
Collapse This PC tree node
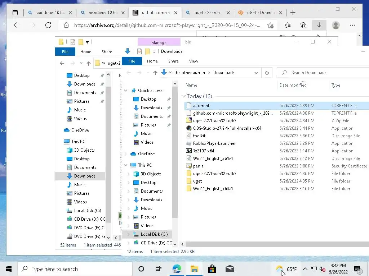tap(126, 165)
